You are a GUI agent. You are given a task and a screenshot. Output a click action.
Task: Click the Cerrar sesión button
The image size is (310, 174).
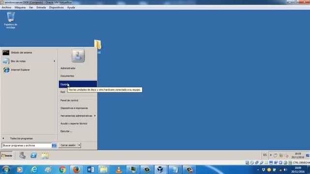[68, 145]
